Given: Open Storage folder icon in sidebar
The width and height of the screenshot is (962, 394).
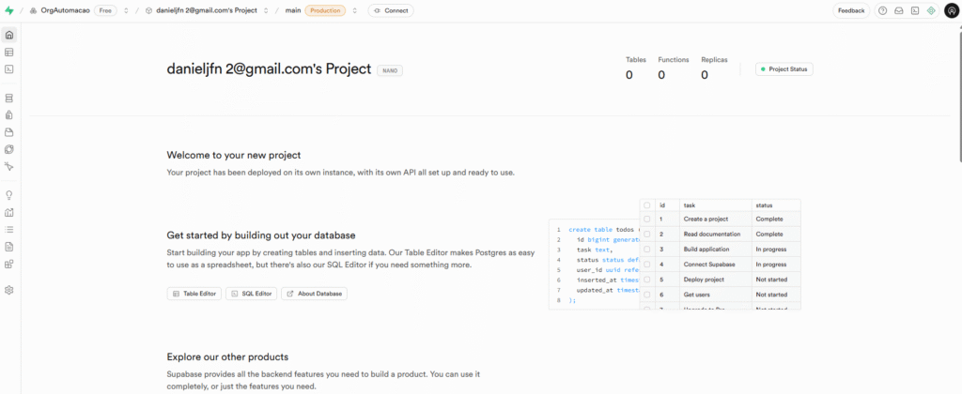Looking at the screenshot, I should click(x=9, y=131).
